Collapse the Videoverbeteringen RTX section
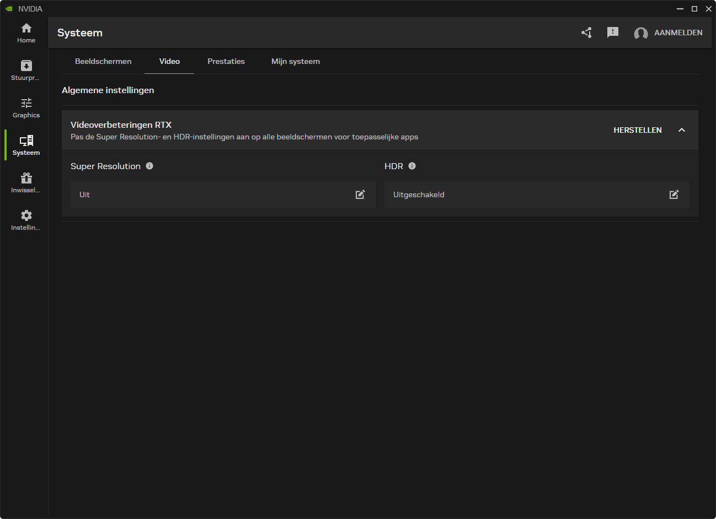 point(682,130)
